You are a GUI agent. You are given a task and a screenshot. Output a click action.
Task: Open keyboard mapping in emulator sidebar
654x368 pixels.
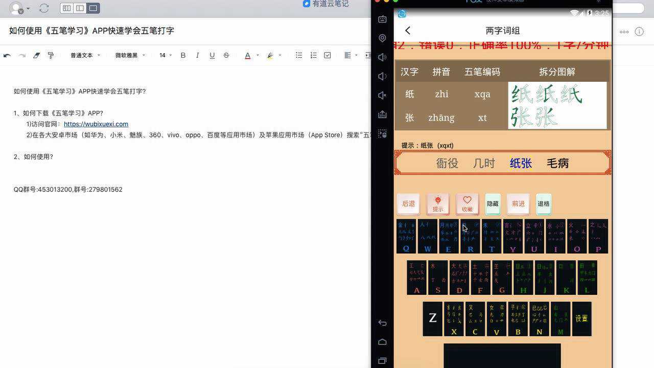(382, 19)
